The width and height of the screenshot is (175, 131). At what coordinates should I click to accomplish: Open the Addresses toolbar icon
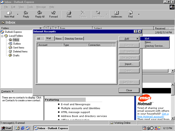tap(117, 14)
